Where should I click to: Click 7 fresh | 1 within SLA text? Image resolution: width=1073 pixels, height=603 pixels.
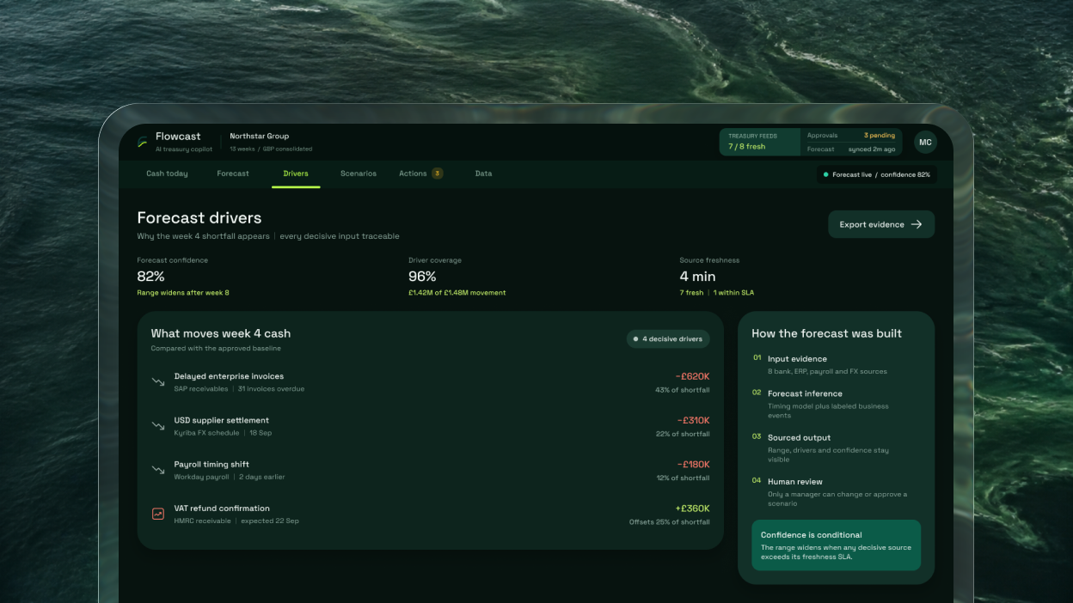coord(717,293)
